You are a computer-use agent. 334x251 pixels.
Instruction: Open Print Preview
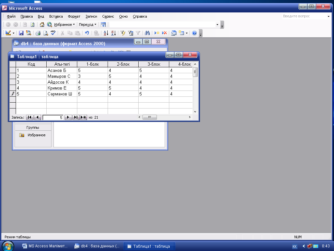46,33
